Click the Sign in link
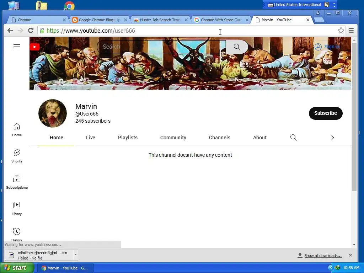 (x=332, y=47)
